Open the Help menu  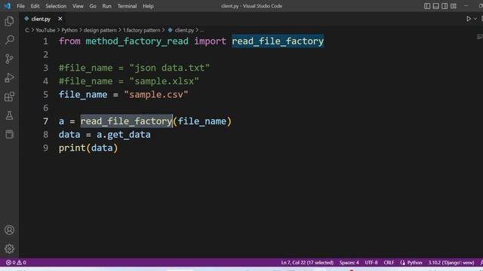(x=148, y=6)
